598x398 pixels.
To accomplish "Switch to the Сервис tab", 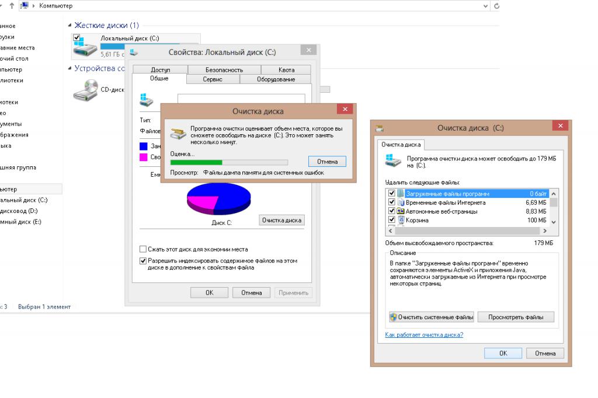I will point(213,79).
